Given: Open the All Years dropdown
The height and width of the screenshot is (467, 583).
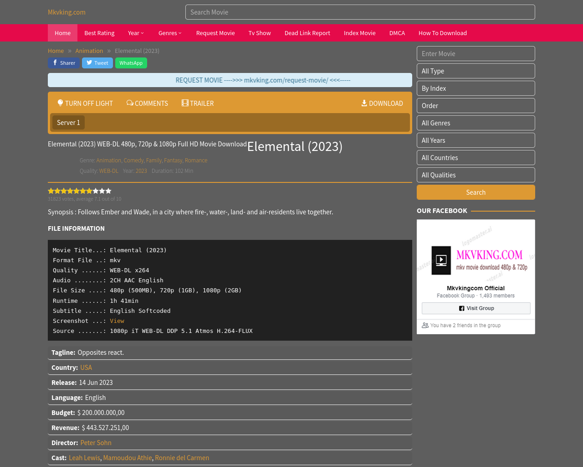Looking at the screenshot, I should pyautogui.click(x=476, y=140).
